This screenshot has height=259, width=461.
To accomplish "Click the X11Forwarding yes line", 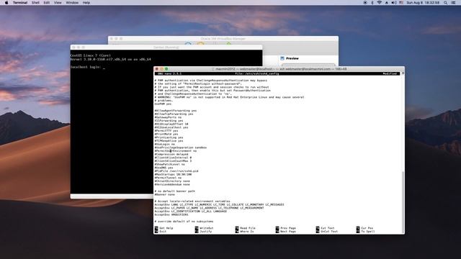I will [x=169, y=121].
